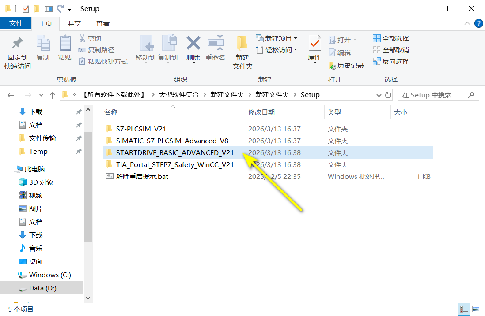Select the 解除重启提示.bat file

click(268, 177)
